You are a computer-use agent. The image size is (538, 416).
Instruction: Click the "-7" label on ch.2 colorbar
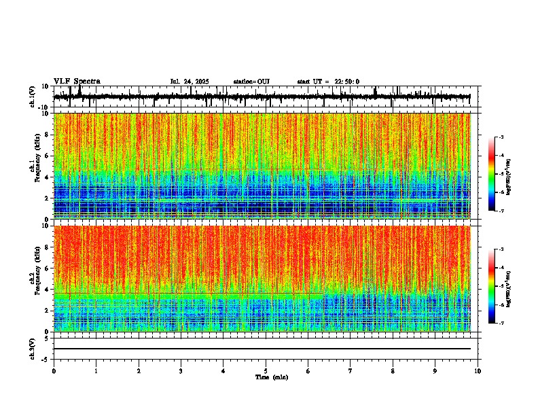tap(501, 323)
